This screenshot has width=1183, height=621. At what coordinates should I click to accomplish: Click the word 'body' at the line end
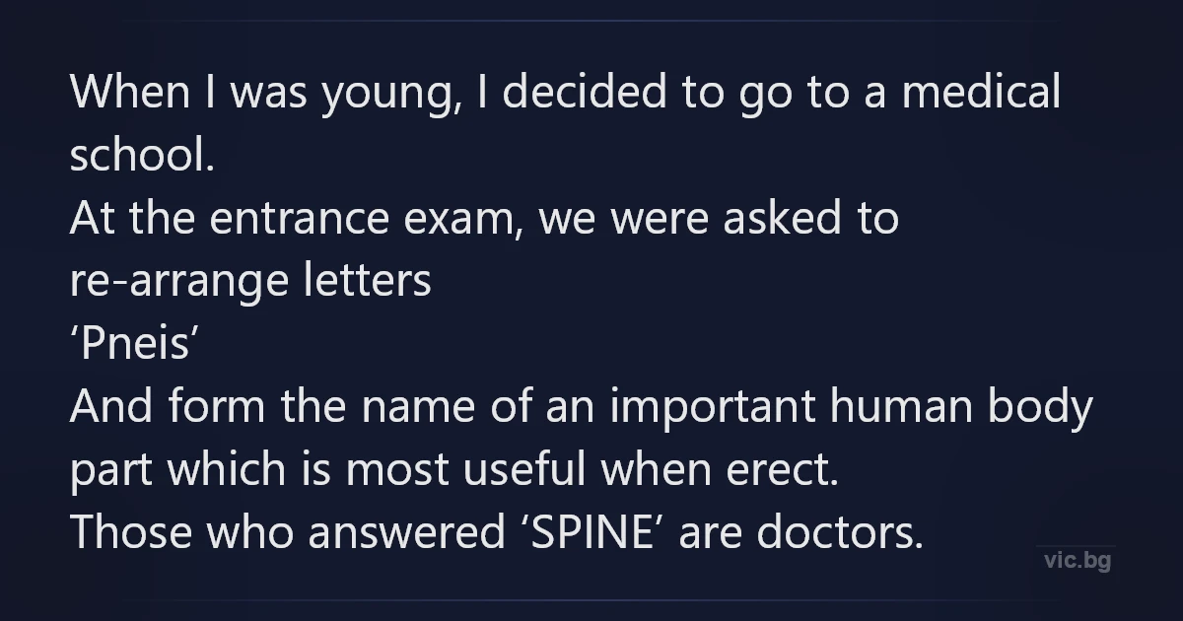click(1048, 408)
